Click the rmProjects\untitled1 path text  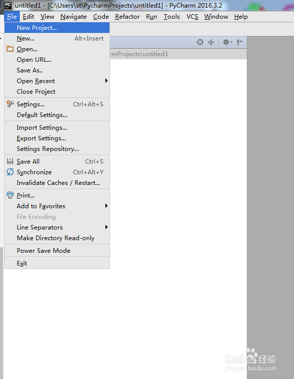coord(139,54)
